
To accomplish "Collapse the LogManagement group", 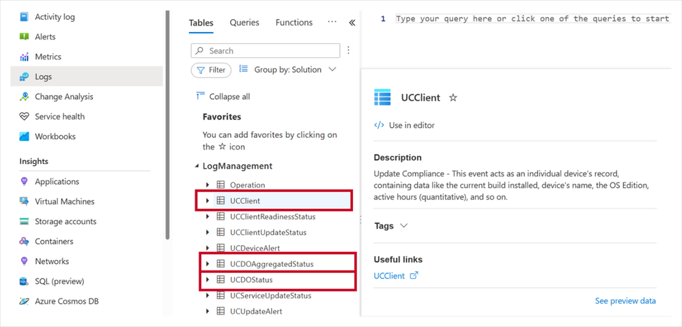I will 197,166.
